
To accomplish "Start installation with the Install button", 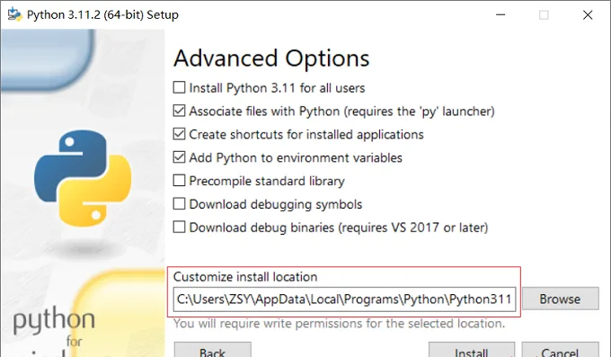I will [x=472, y=350].
